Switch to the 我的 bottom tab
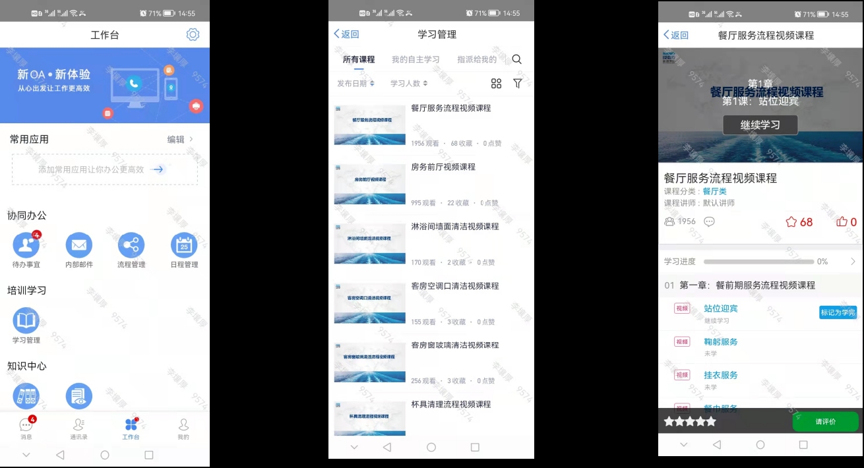The image size is (864, 468). click(x=183, y=428)
